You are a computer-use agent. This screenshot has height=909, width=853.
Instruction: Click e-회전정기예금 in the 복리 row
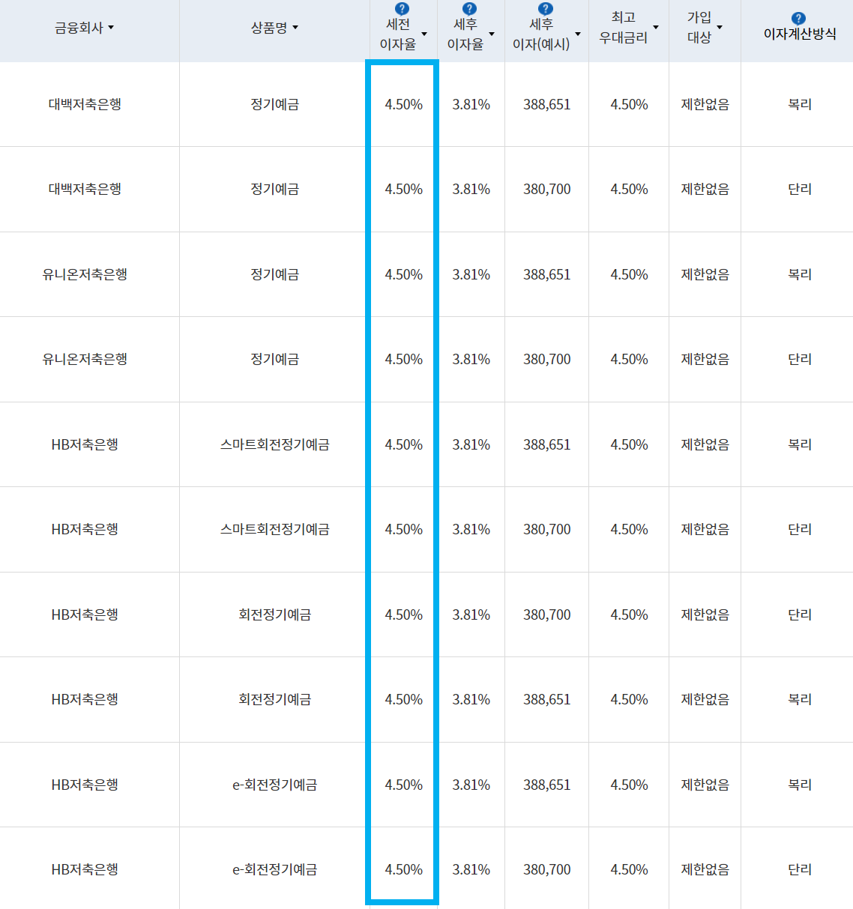(x=275, y=785)
